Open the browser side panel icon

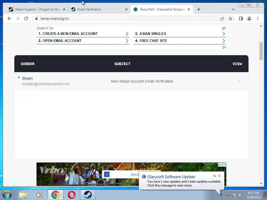coord(241,18)
